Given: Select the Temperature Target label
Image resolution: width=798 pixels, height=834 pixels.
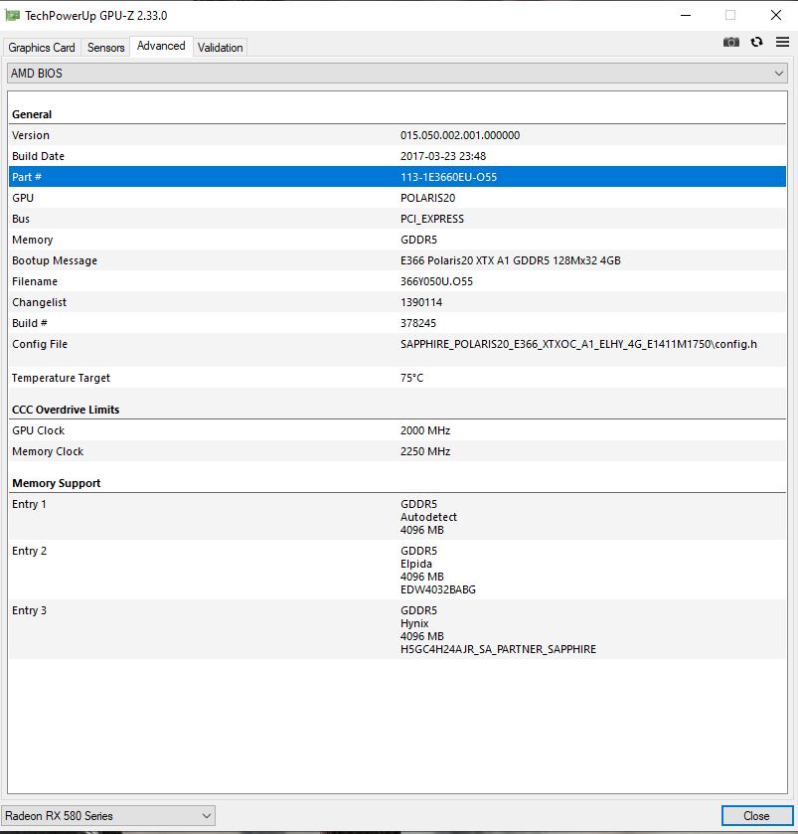Looking at the screenshot, I should click(x=62, y=378).
